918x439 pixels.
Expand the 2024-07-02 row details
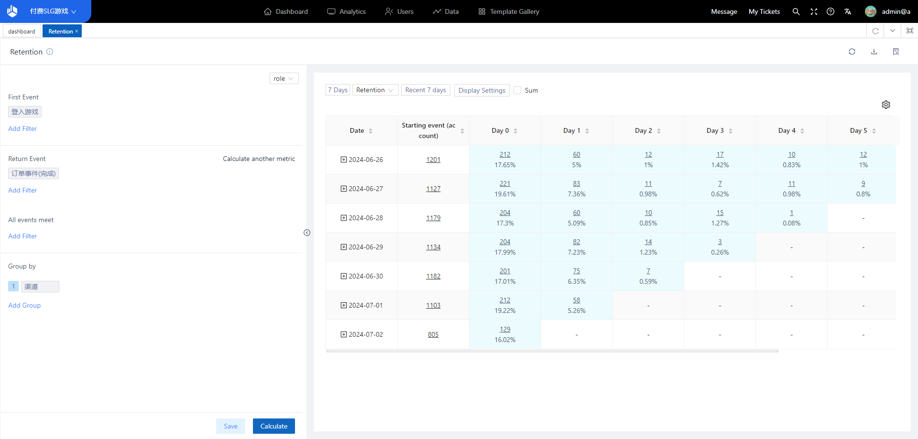pos(344,334)
